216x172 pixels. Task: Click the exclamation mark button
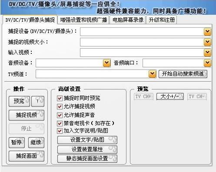point(38,101)
